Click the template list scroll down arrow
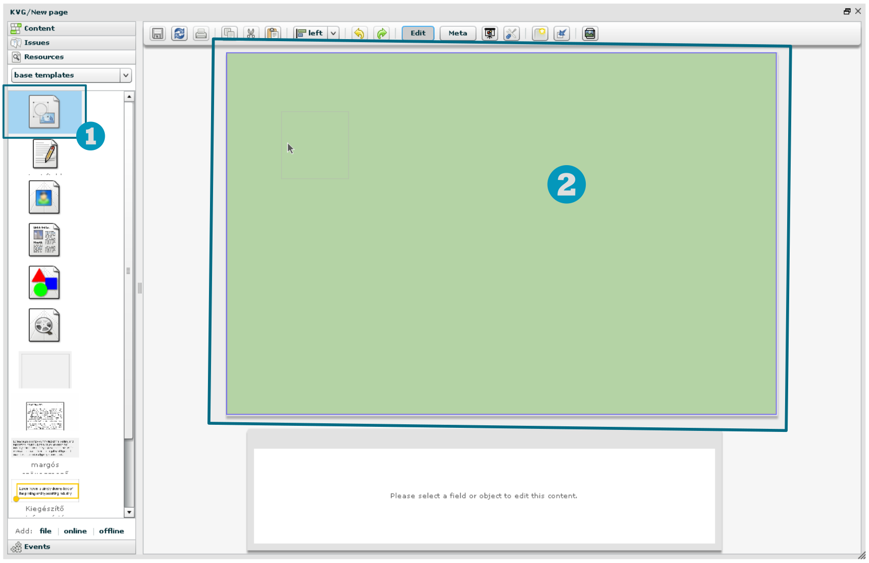 [x=129, y=512]
